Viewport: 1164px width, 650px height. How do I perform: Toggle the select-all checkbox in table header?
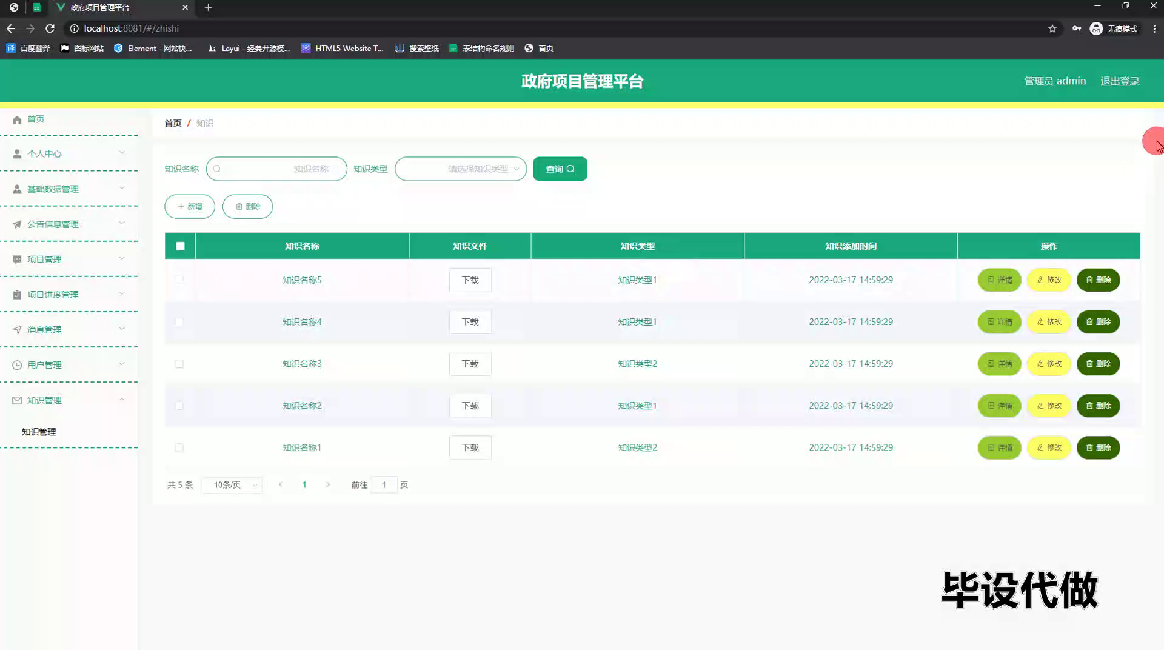[180, 246]
